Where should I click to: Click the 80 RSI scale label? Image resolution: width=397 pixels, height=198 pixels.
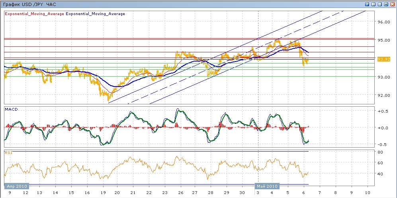(380, 152)
